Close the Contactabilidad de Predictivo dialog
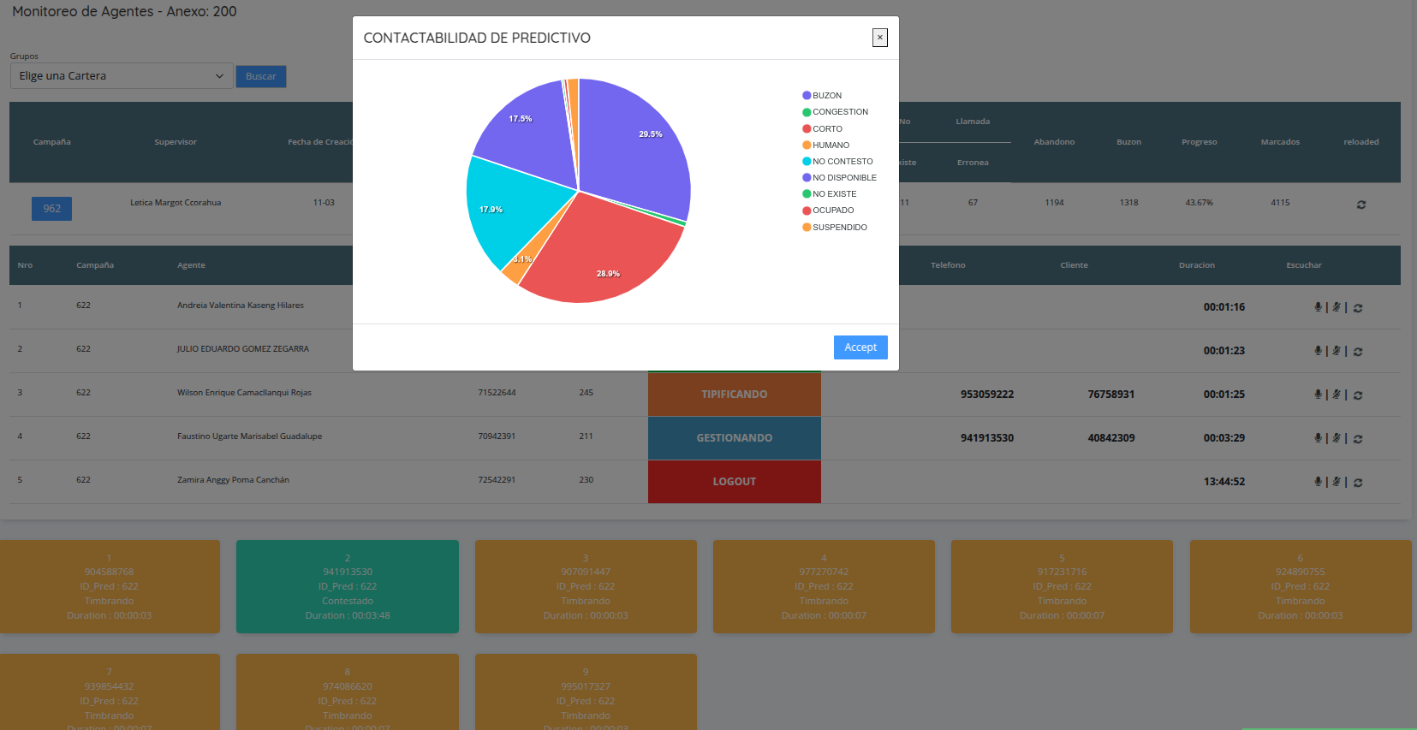 coord(879,38)
